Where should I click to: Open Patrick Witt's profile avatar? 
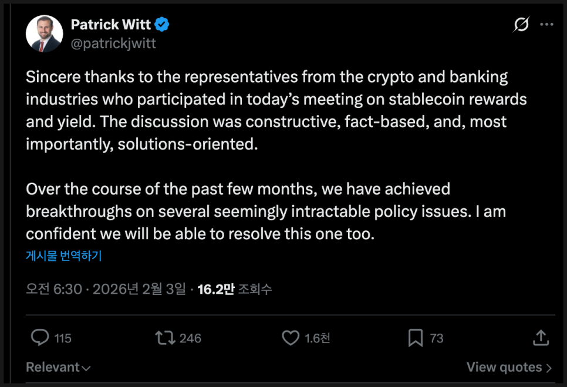[45, 33]
